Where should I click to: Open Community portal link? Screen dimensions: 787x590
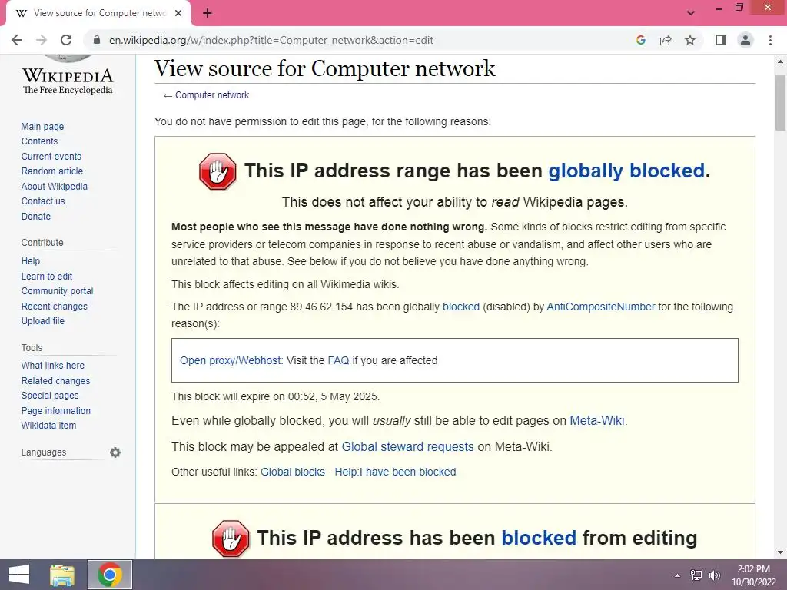pos(57,291)
